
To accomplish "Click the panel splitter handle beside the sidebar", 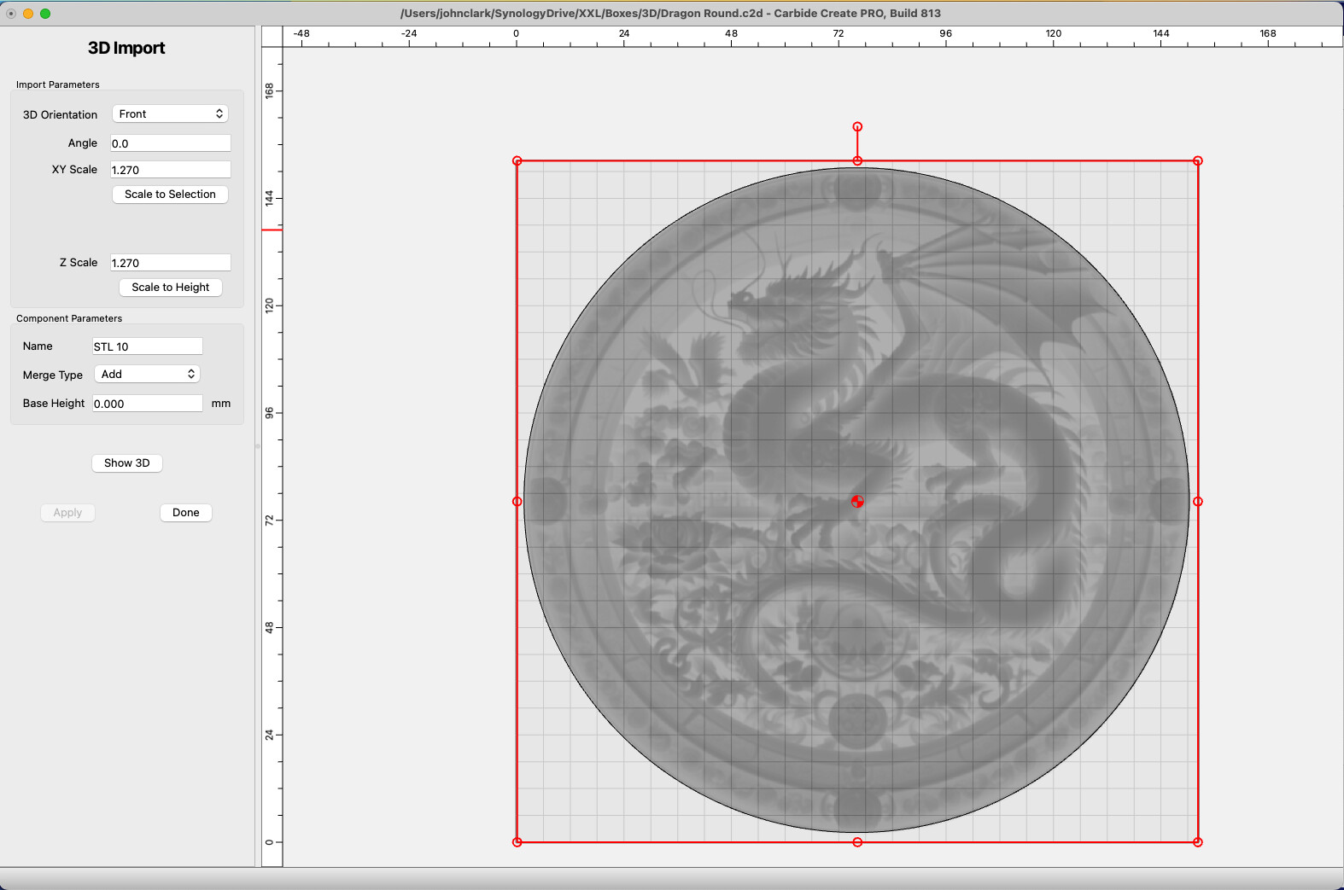I will click(258, 446).
